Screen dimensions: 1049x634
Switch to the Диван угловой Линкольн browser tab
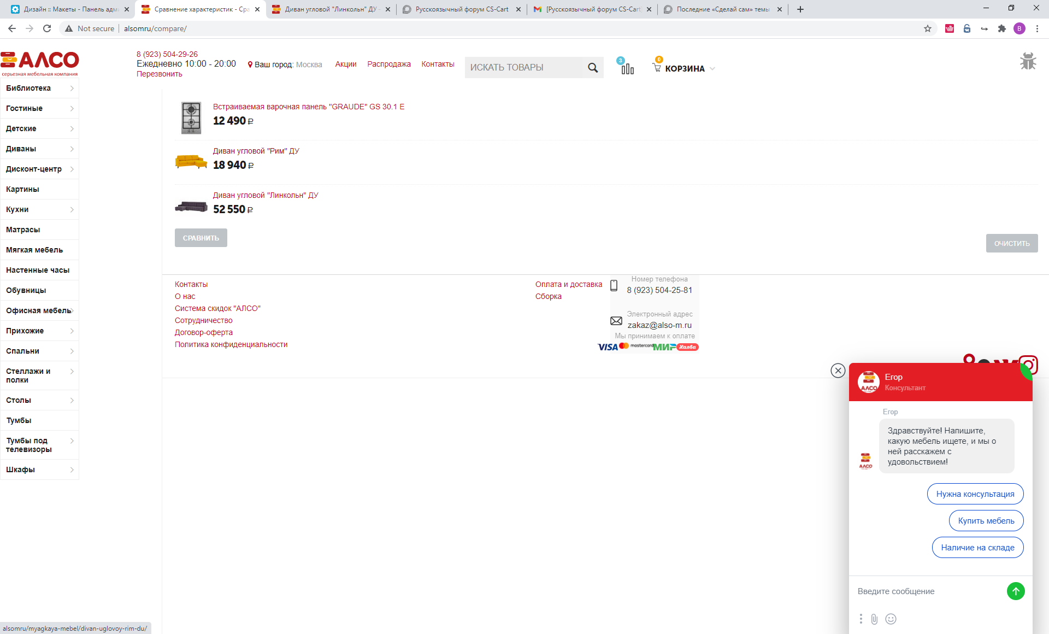pyautogui.click(x=331, y=9)
